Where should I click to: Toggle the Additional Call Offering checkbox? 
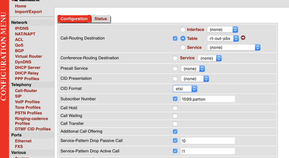[x=175, y=132]
